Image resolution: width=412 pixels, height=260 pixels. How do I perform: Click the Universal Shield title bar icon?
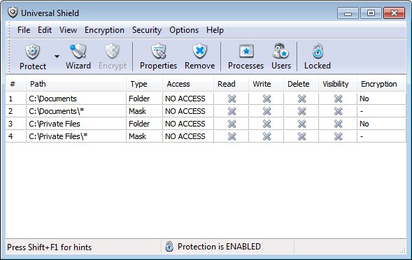point(13,13)
